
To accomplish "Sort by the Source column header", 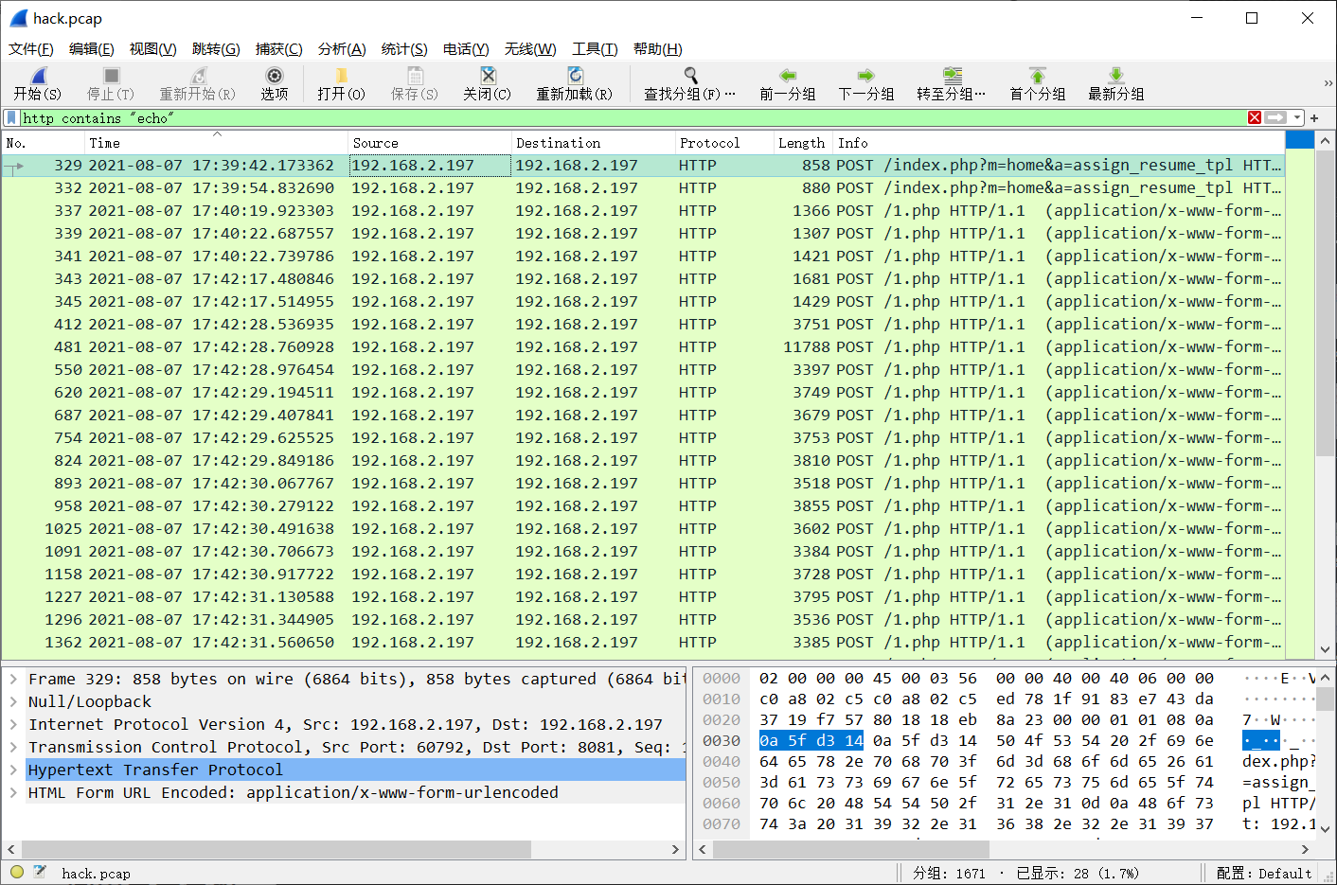I will point(430,143).
